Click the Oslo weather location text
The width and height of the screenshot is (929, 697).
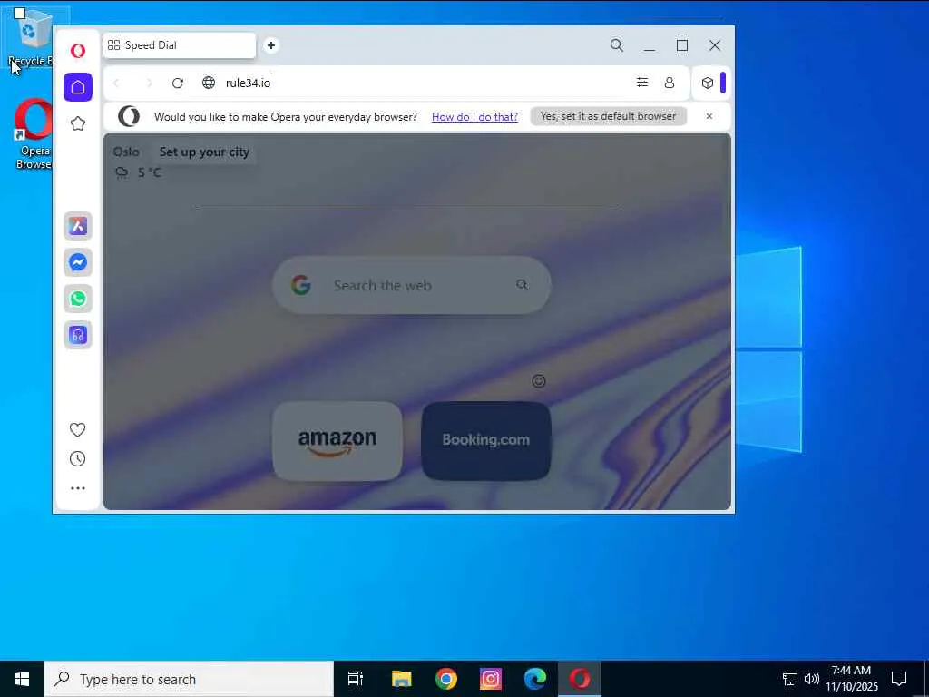[x=126, y=152]
